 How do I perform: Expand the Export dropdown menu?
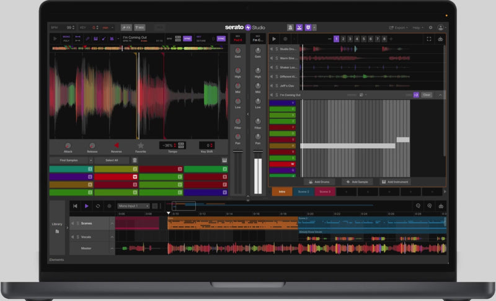(399, 27)
